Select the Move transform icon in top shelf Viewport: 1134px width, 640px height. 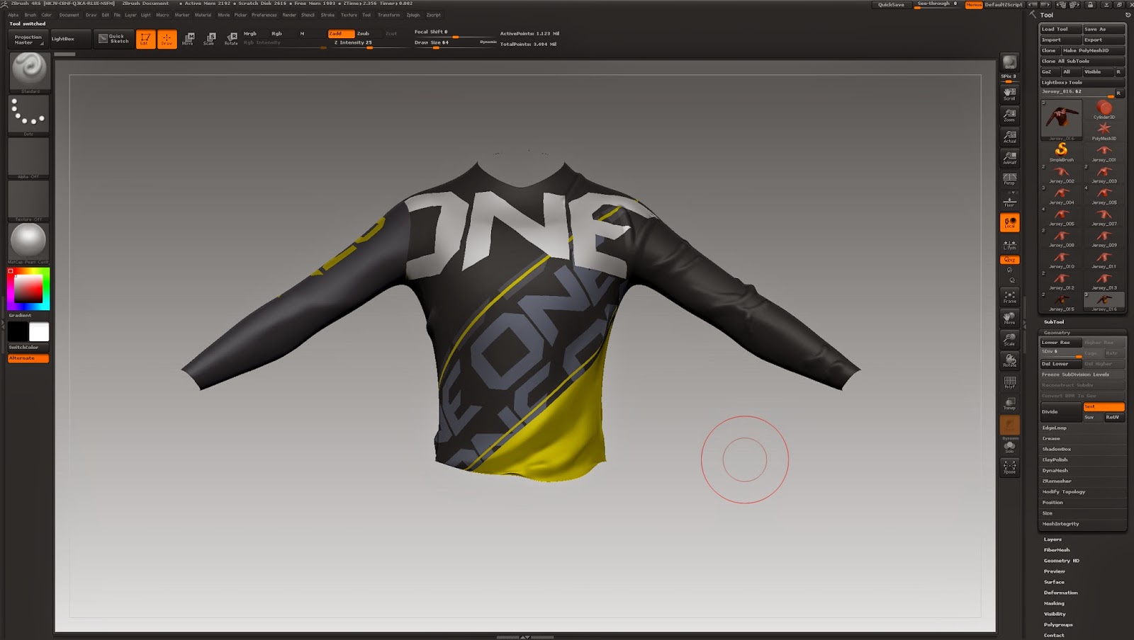tap(188, 39)
